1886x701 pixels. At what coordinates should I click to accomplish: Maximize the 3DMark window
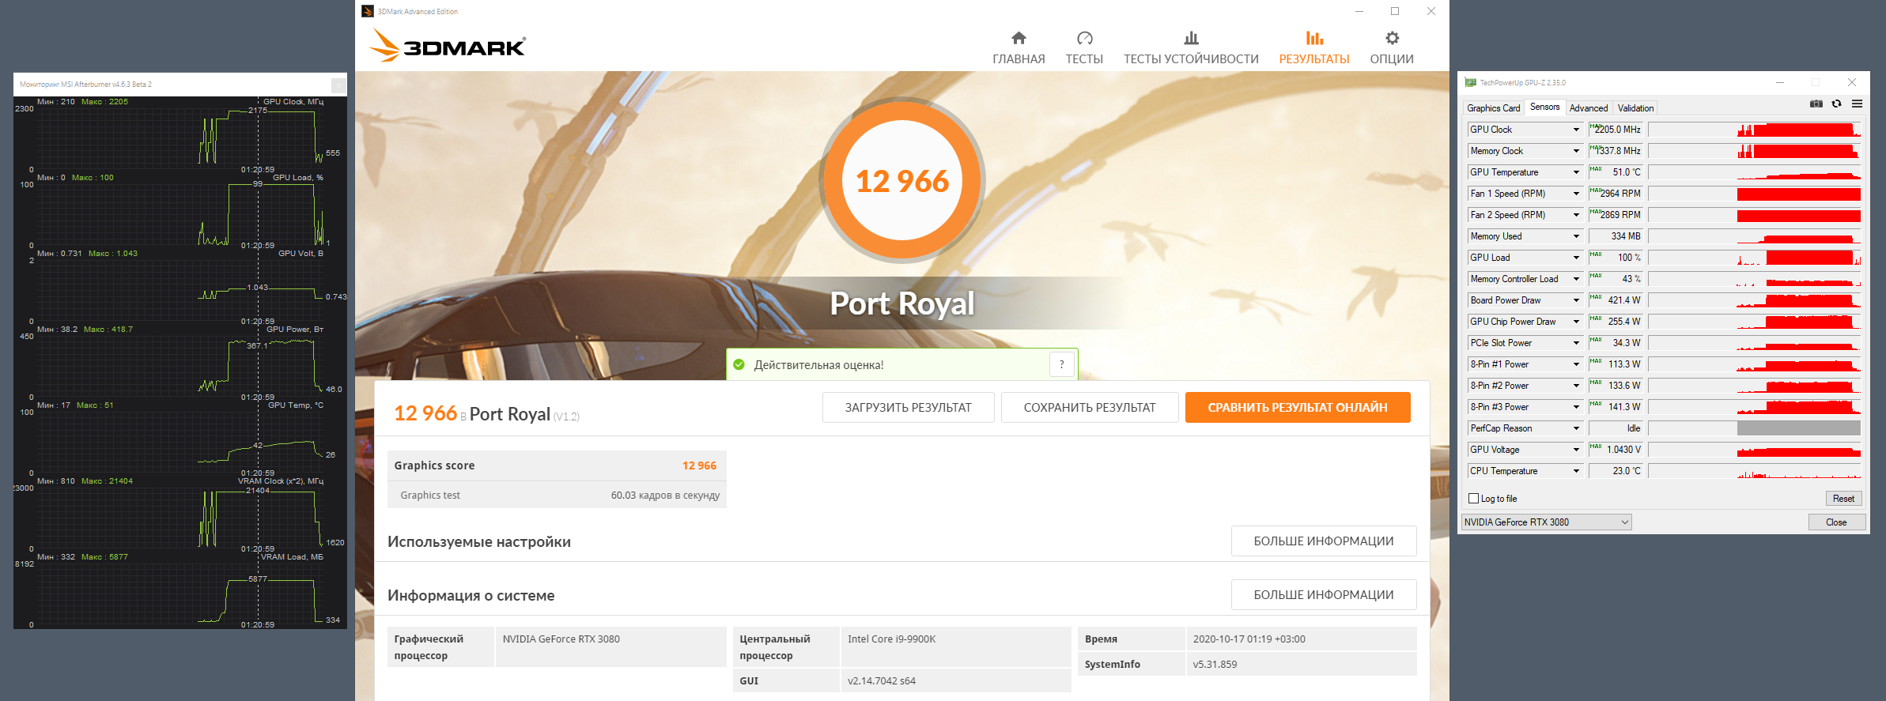tap(1395, 11)
